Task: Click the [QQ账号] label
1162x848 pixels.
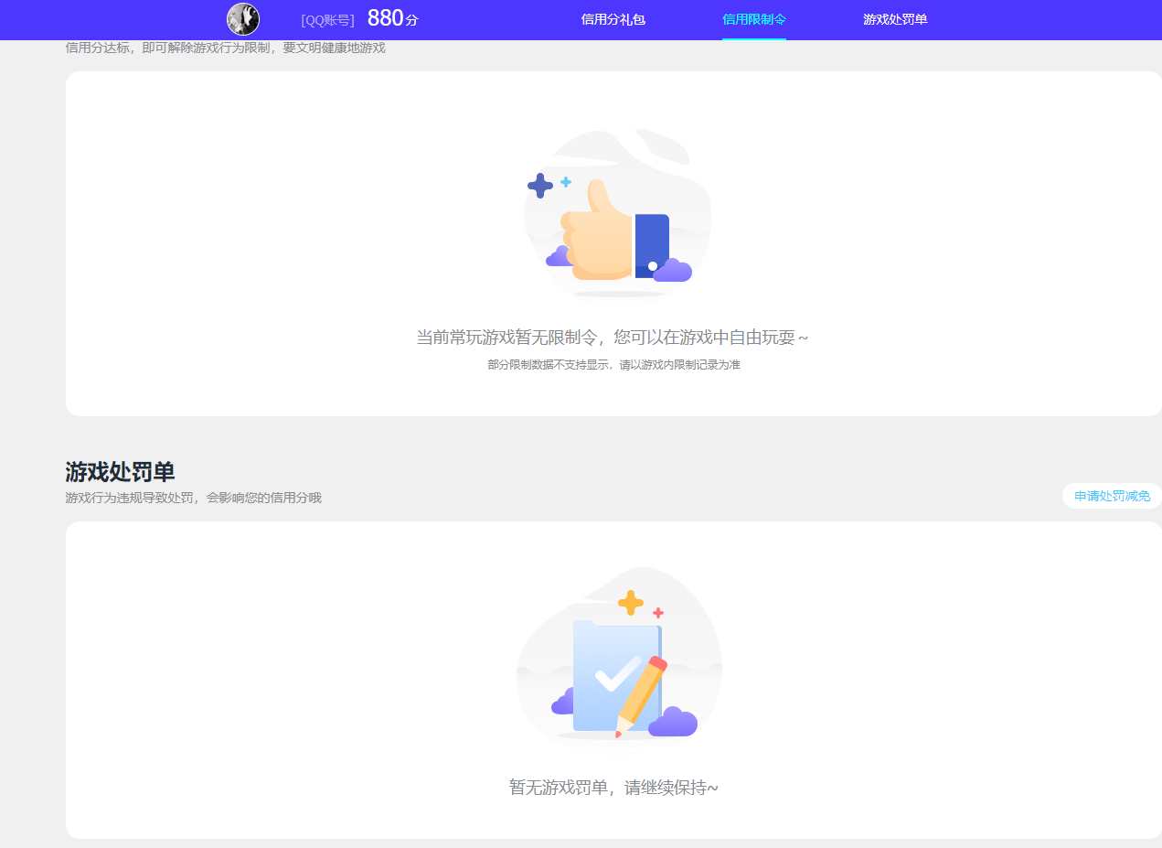Action: pyautogui.click(x=327, y=20)
